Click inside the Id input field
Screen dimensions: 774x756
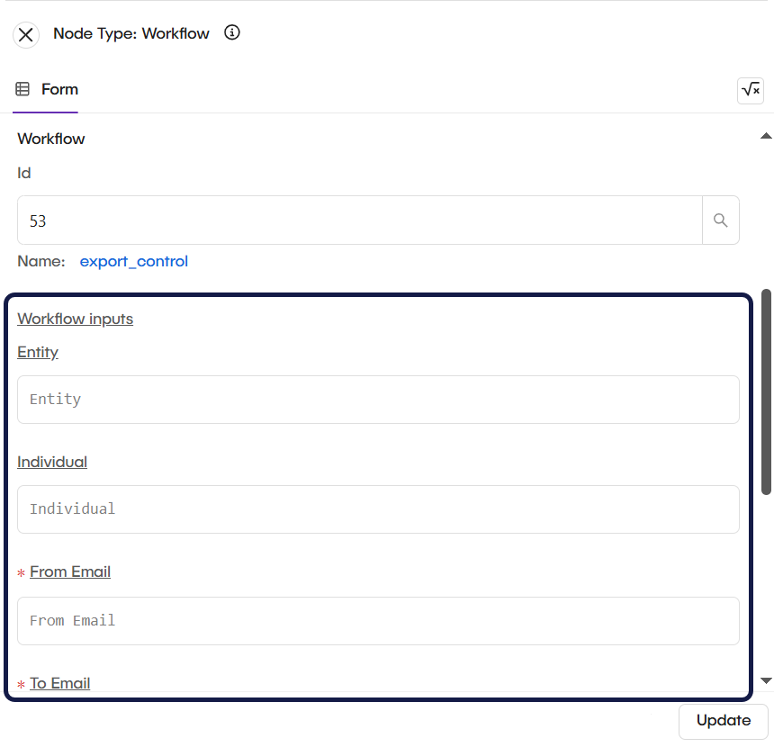(x=360, y=220)
